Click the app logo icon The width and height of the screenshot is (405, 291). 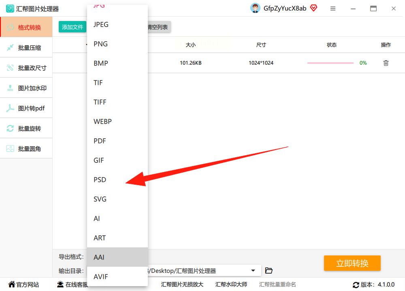[10, 9]
